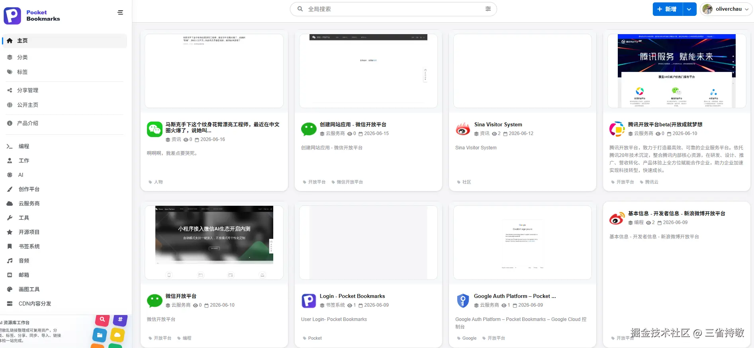Click the WeChat icon on 微信开放平台 card
754x348 pixels.
(155, 301)
